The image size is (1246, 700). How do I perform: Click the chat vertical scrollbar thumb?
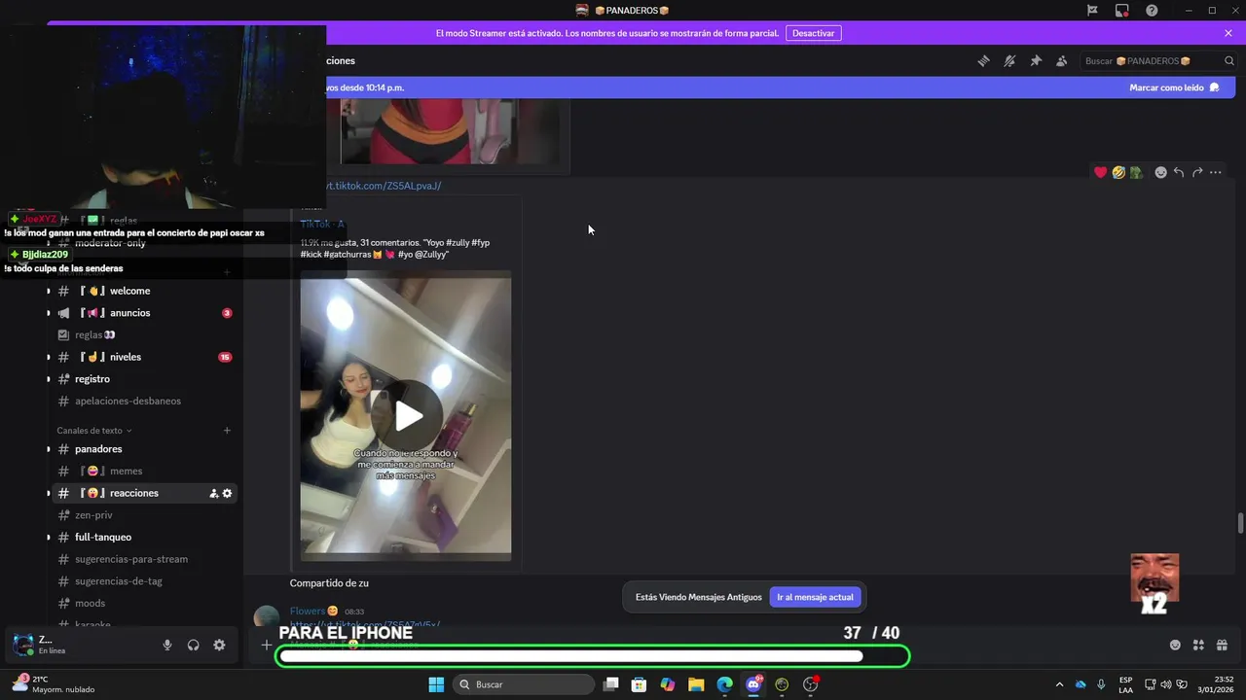[1240, 522]
